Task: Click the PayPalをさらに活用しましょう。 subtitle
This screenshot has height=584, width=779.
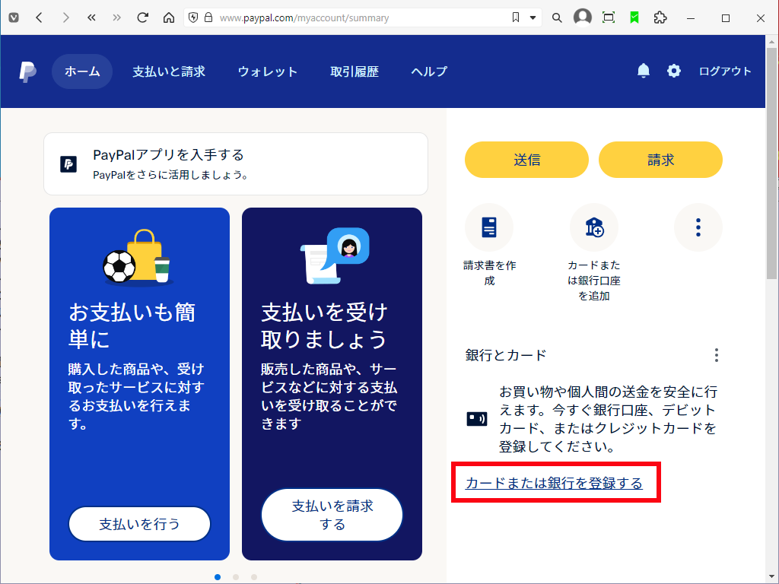Action: 171,175
